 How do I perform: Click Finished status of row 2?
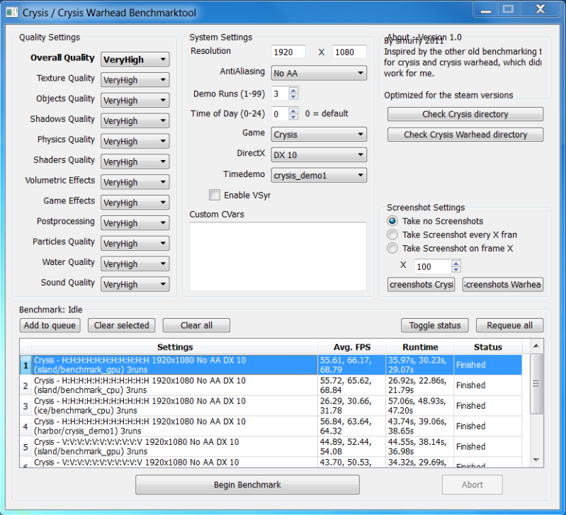(487, 385)
